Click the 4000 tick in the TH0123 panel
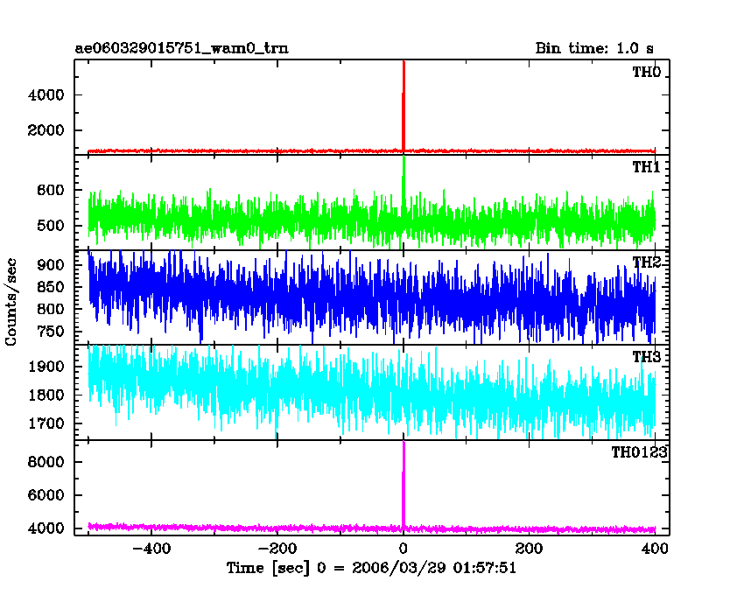This screenshot has height=595, width=744. (x=46, y=528)
